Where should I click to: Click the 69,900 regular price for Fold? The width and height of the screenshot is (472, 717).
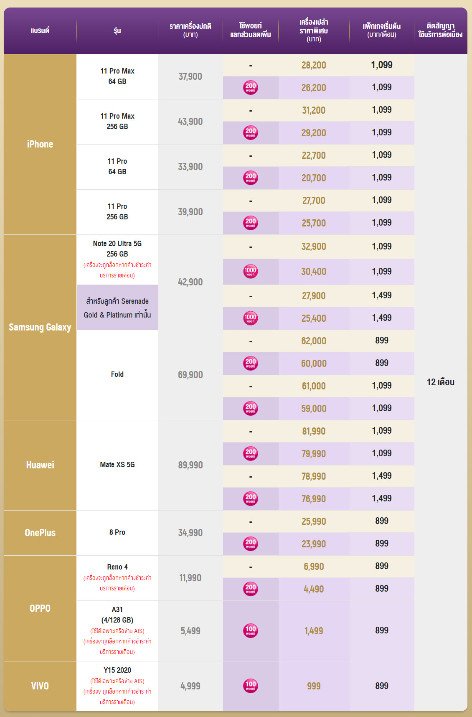pos(190,375)
